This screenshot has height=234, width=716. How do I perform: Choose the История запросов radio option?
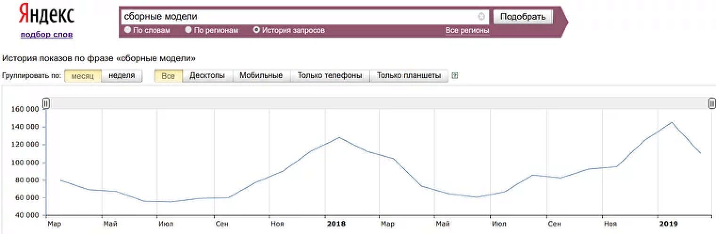tap(257, 30)
